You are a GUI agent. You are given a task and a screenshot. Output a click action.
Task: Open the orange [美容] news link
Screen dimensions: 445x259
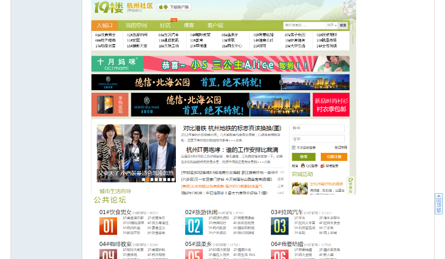[222, 187]
